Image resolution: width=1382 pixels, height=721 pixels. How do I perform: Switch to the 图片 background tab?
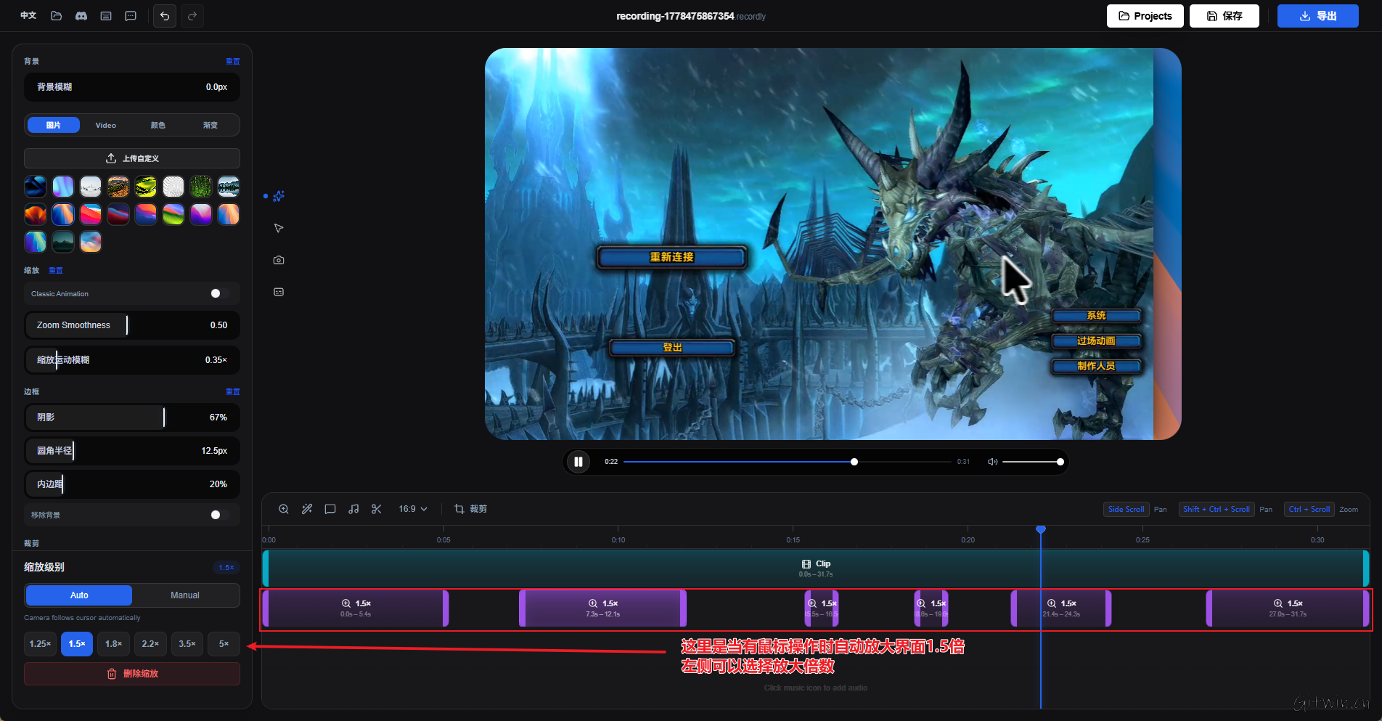coord(54,125)
